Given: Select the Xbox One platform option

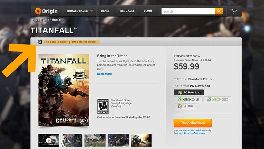Looking at the screenshot, I should (x=188, y=100).
